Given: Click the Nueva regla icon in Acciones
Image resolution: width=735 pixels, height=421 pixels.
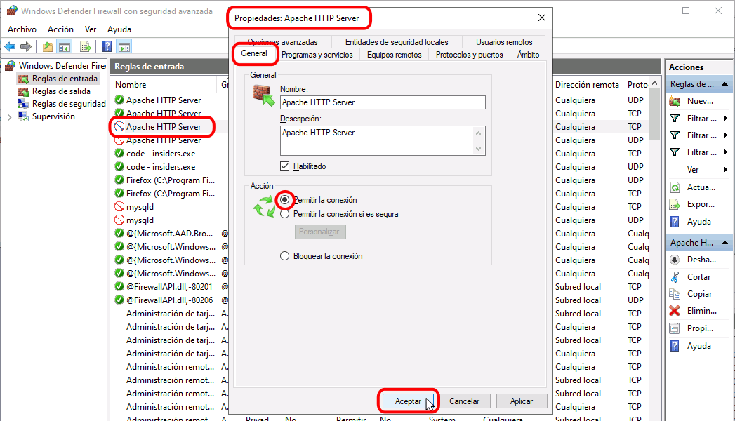Looking at the screenshot, I should (x=675, y=101).
